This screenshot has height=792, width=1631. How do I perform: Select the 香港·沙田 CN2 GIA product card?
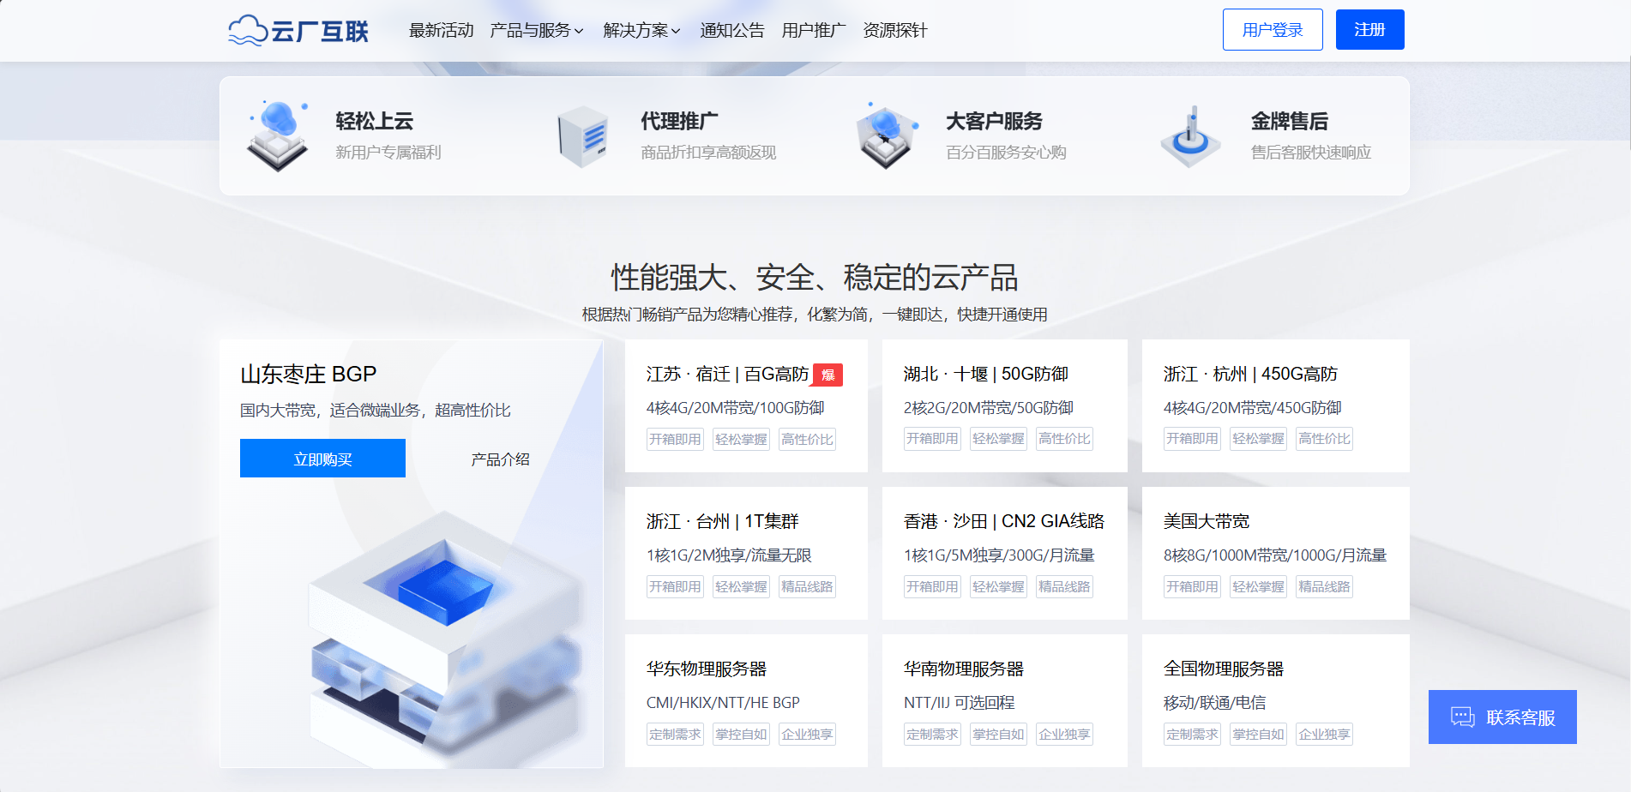[1003, 553]
